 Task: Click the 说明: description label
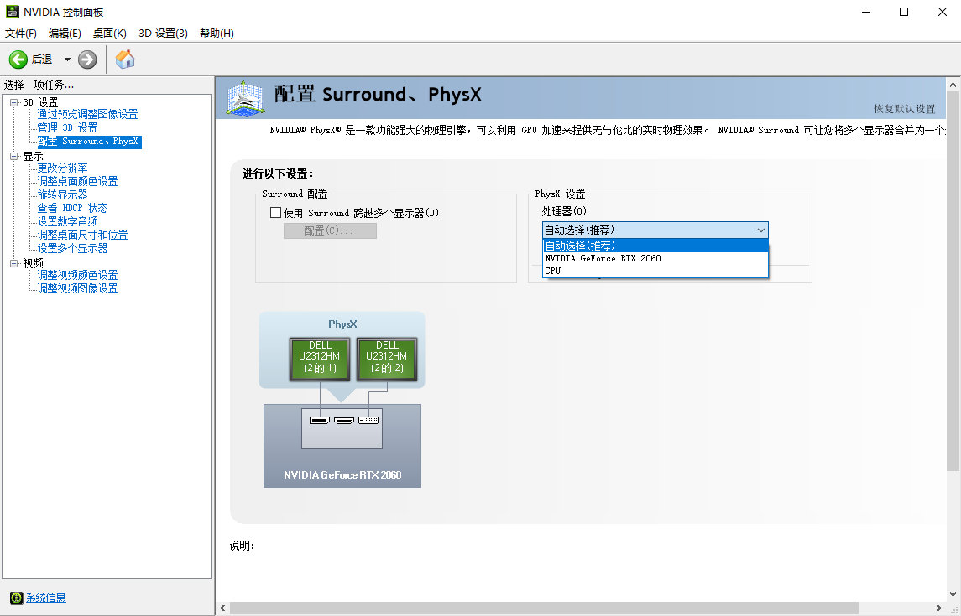pyautogui.click(x=242, y=546)
